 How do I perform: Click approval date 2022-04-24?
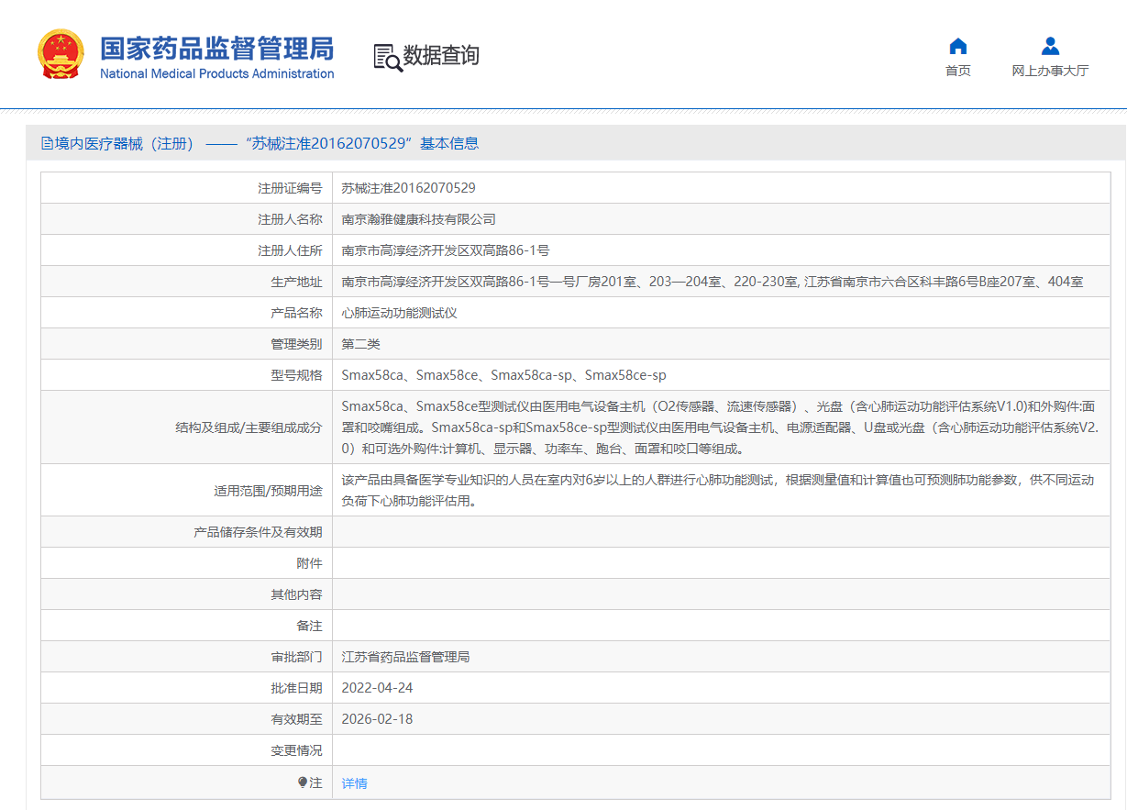tap(378, 688)
